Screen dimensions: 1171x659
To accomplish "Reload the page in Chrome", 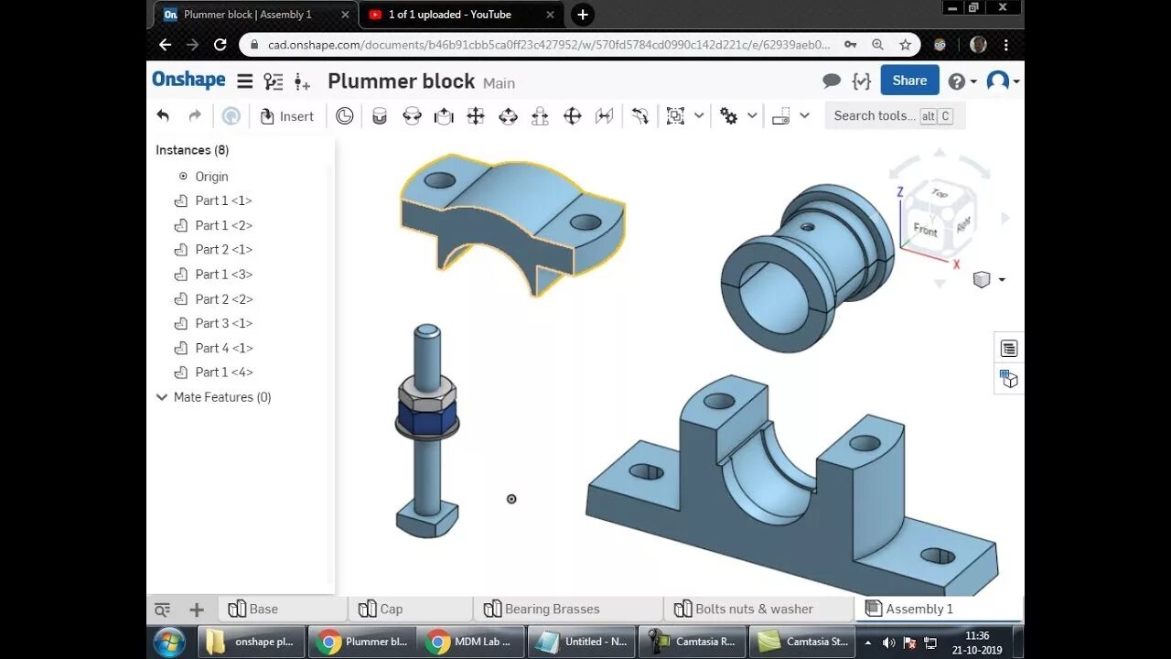I will [220, 44].
